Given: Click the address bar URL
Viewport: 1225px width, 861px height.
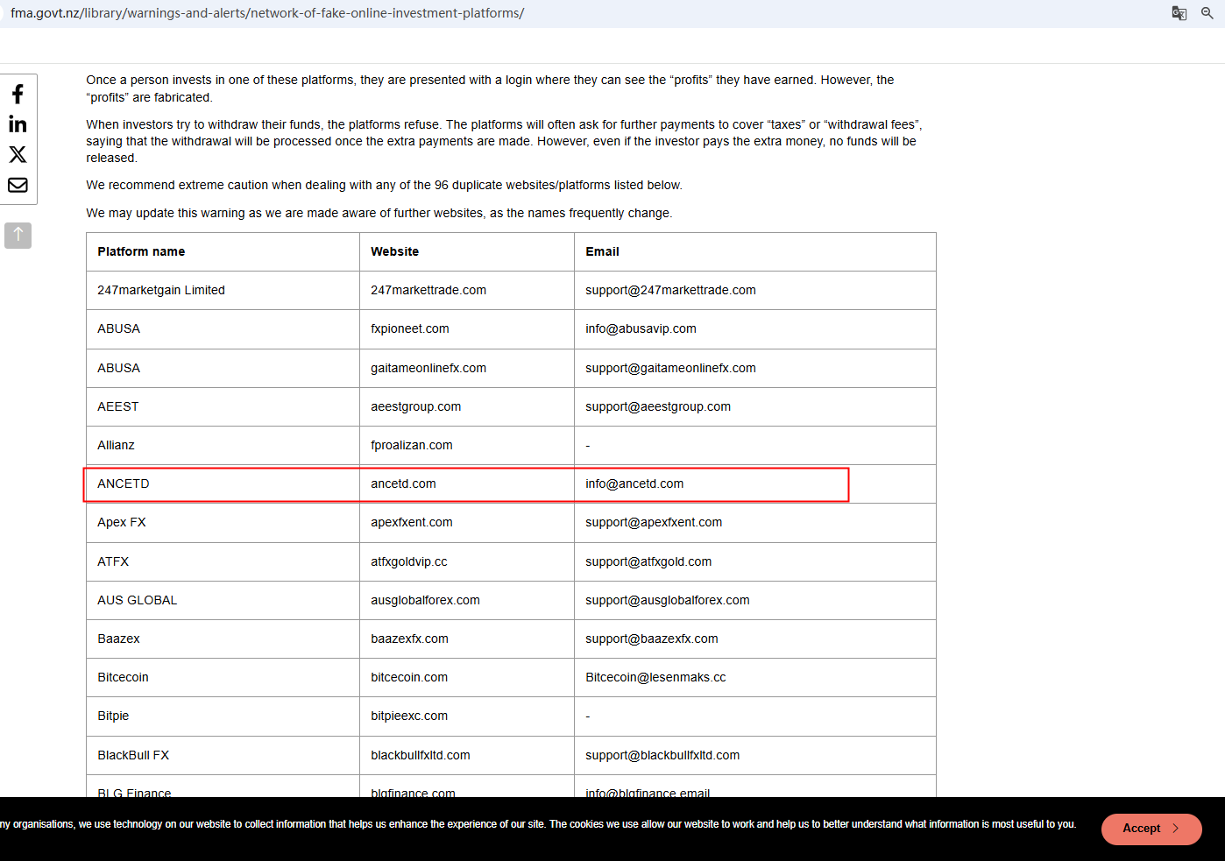Looking at the screenshot, I should (267, 13).
